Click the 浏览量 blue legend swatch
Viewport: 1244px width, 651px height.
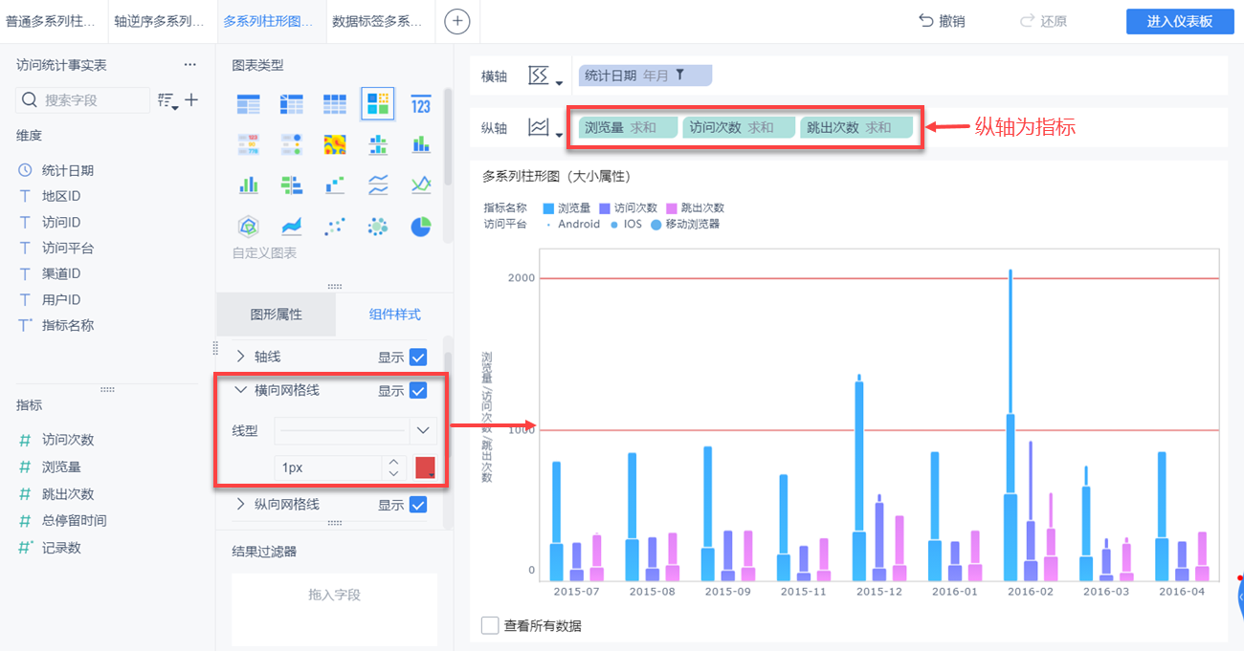click(548, 207)
